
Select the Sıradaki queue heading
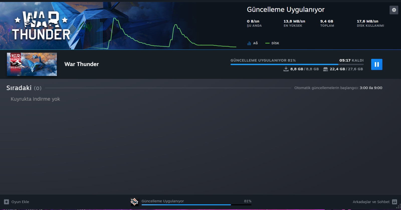19,88
